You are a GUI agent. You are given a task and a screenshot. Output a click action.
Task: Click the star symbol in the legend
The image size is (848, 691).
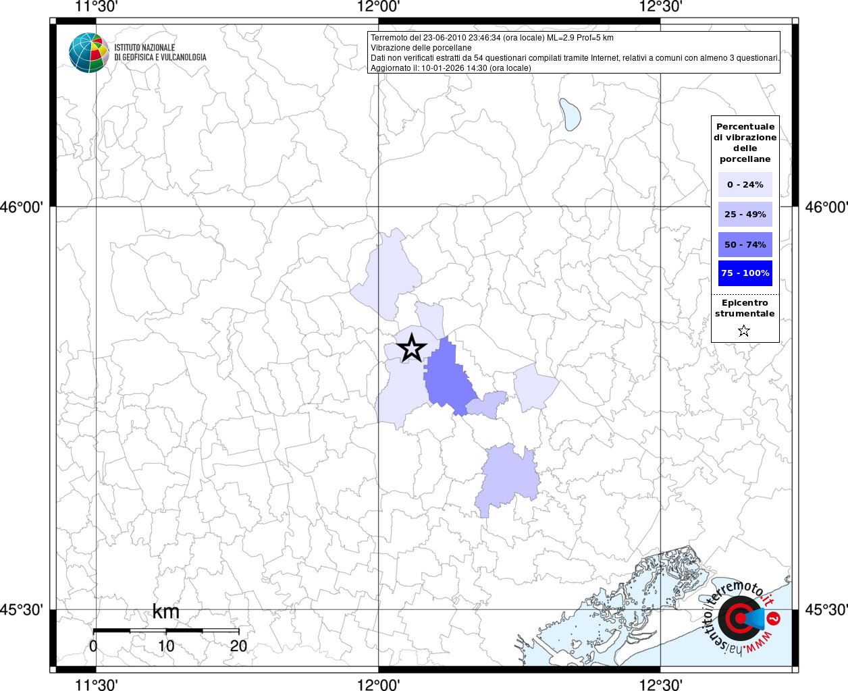click(x=744, y=331)
